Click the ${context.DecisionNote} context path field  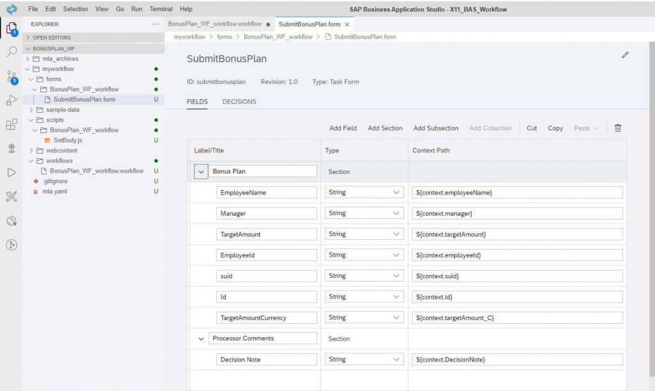pyautogui.click(x=517, y=360)
